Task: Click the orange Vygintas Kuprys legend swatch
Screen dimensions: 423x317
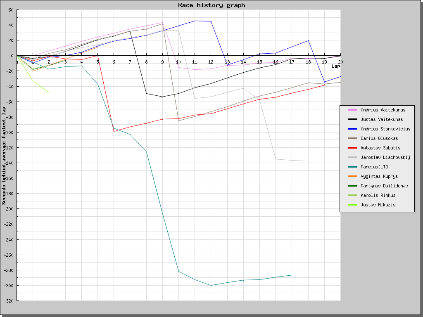Action: click(x=353, y=176)
